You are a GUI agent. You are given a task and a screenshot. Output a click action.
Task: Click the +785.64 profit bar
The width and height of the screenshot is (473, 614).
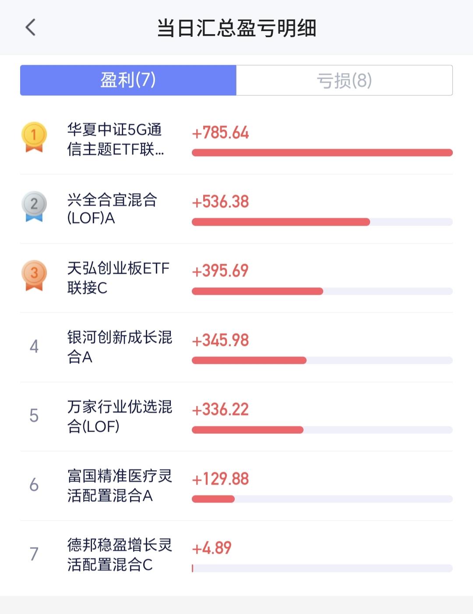(322, 153)
